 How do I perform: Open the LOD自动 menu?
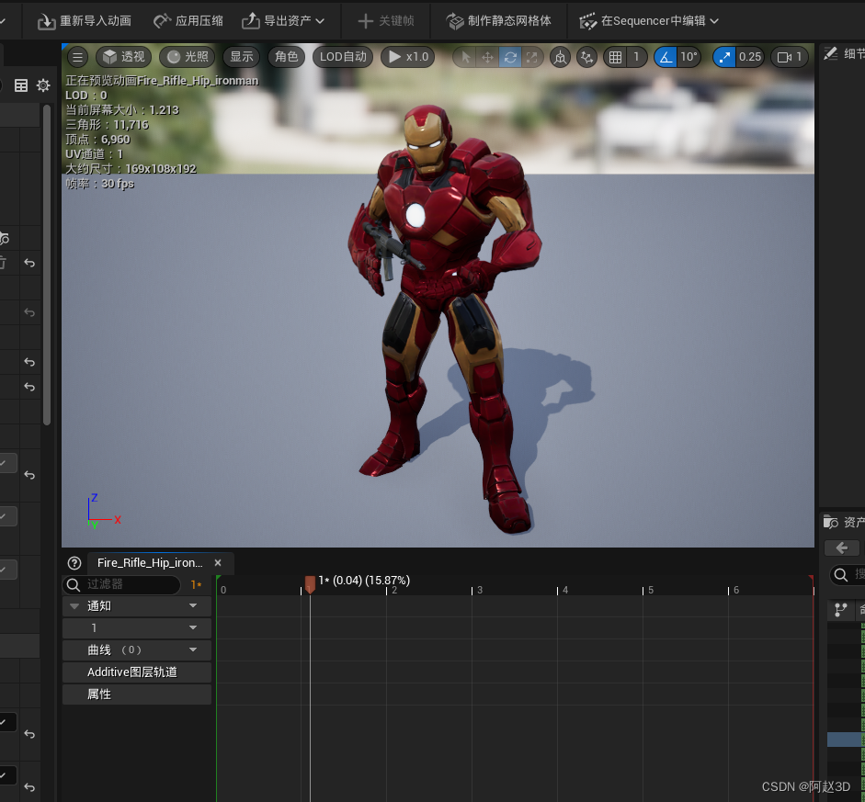coord(343,57)
